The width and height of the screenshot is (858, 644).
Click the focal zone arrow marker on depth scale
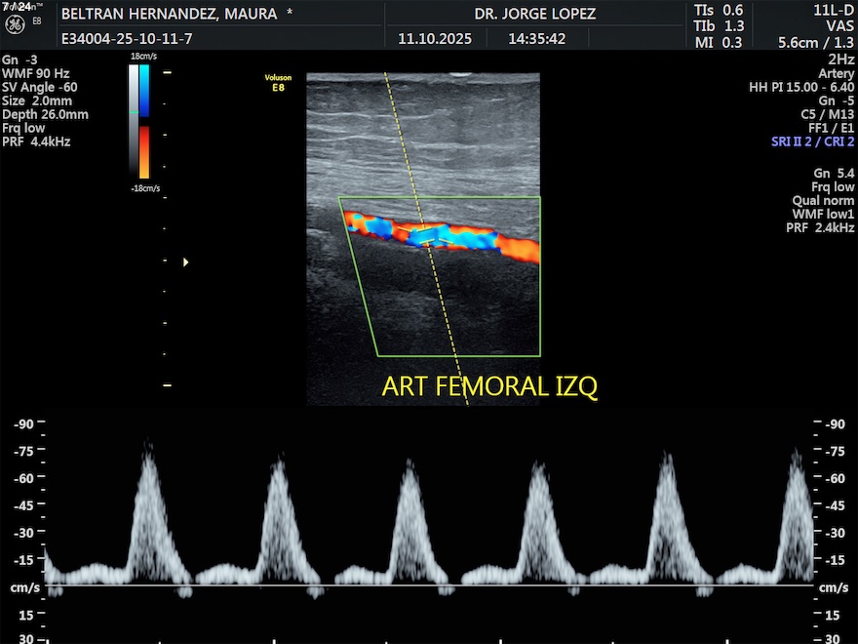click(x=185, y=262)
